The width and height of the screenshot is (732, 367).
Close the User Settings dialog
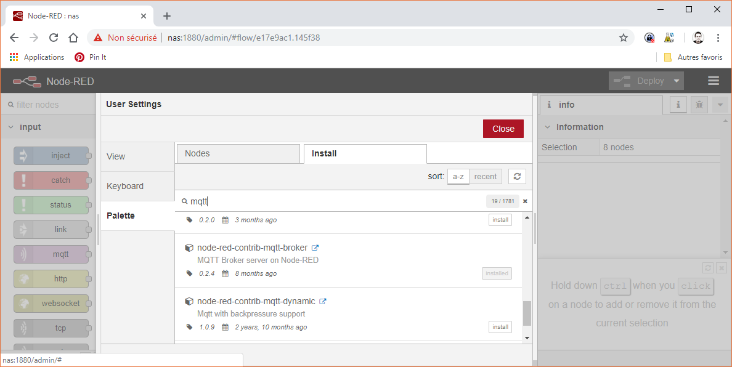click(x=503, y=129)
